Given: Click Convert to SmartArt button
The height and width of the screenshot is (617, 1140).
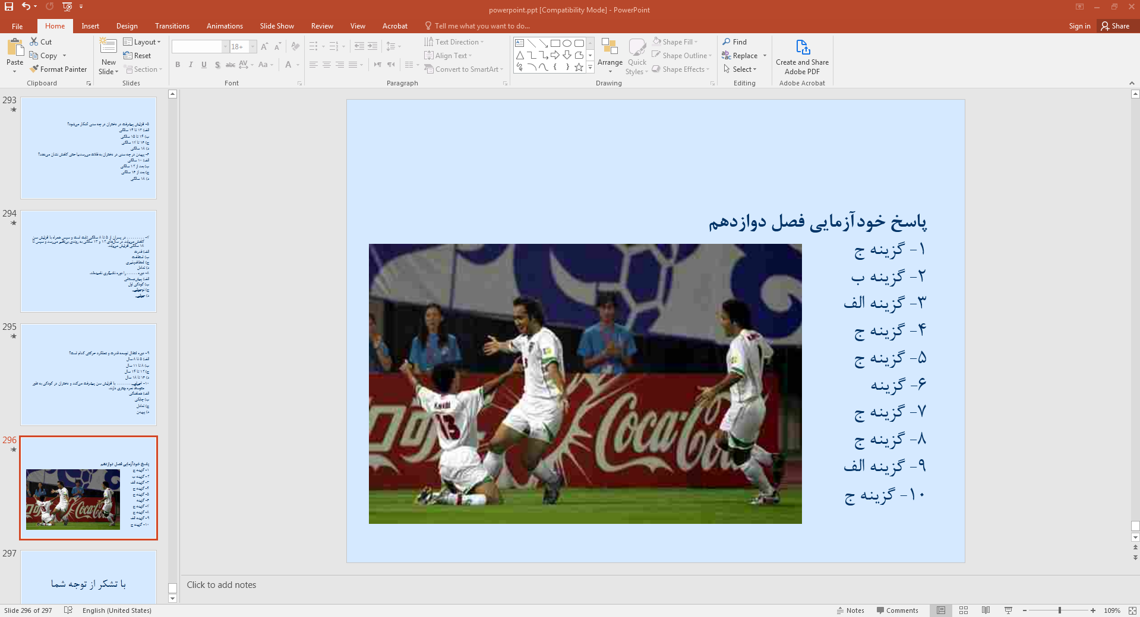Looking at the screenshot, I should 463,69.
